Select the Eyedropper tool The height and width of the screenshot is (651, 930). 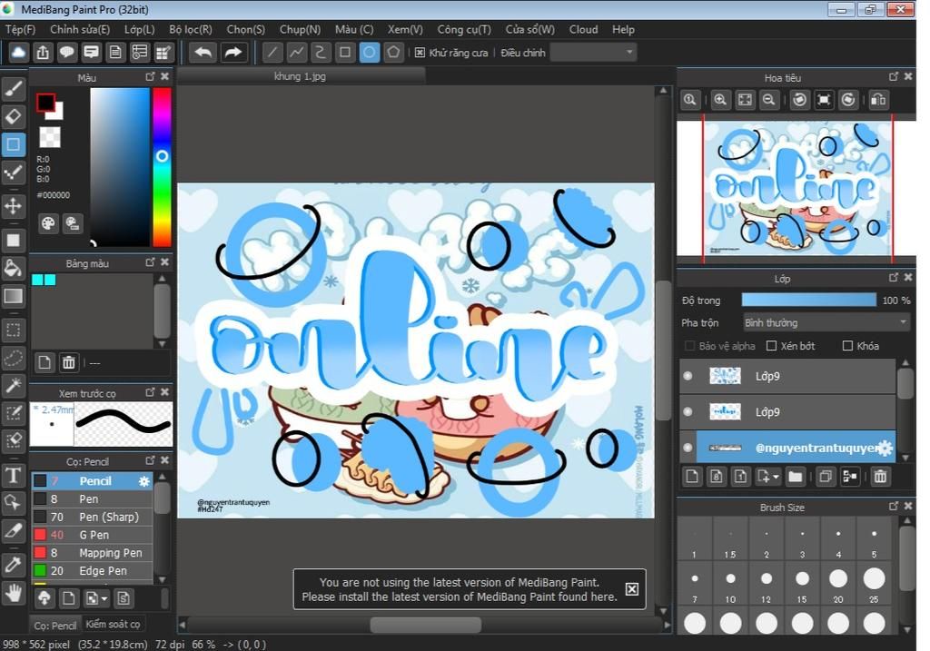click(13, 565)
